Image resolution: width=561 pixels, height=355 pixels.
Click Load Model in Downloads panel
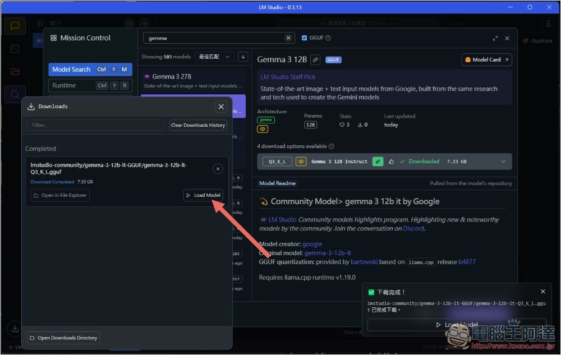pos(203,195)
